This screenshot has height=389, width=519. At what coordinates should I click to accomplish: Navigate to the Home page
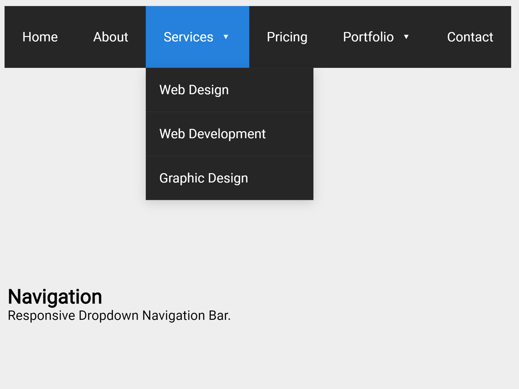point(40,37)
